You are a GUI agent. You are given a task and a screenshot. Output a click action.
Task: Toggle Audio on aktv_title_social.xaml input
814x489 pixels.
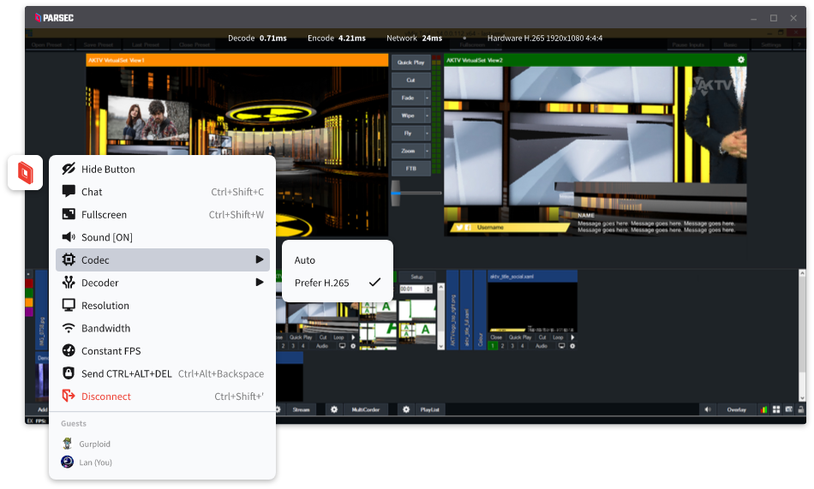coord(542,346)
